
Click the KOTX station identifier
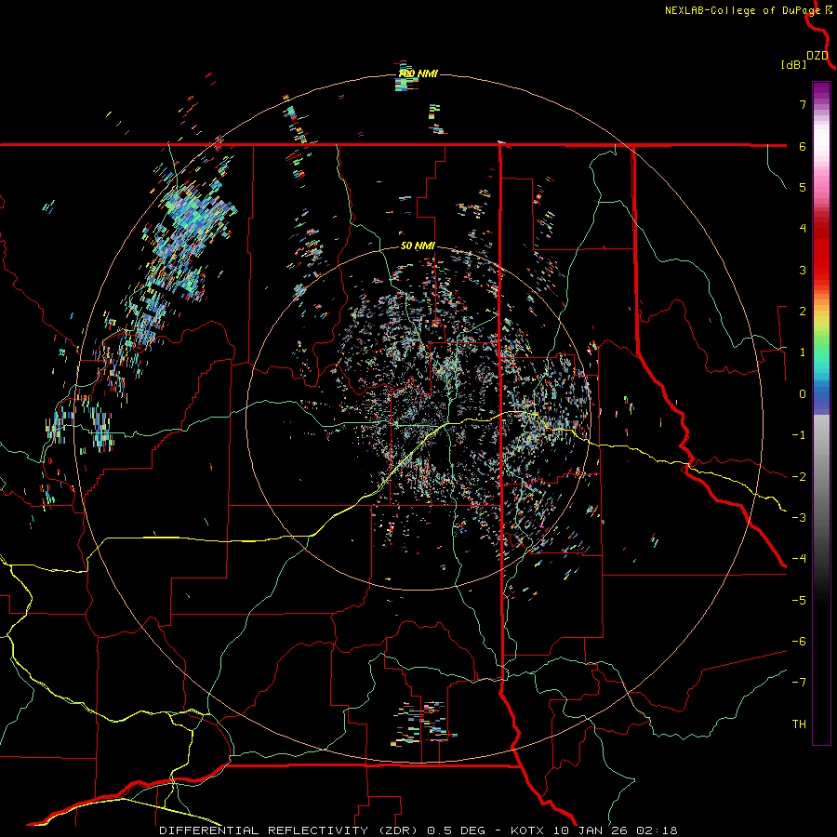(527, 830)
